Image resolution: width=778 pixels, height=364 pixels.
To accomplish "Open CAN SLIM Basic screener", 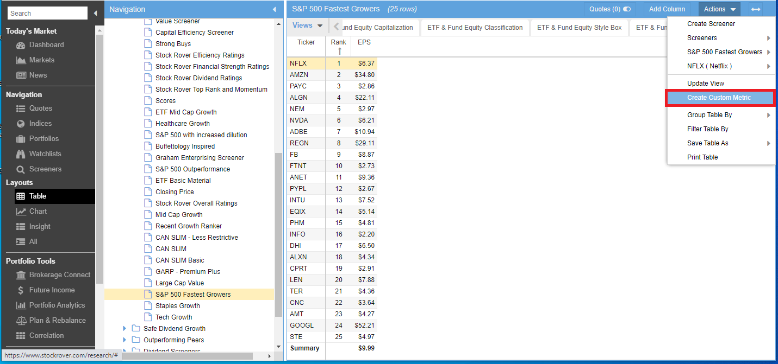I will pos(180,260).
